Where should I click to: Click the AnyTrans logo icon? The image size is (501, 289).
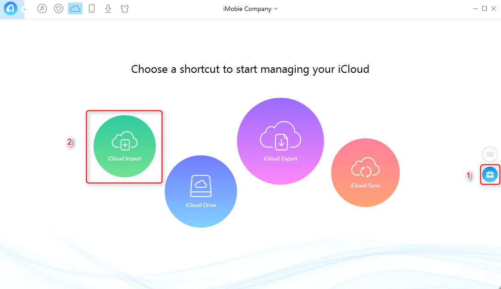tap(10, 9)
